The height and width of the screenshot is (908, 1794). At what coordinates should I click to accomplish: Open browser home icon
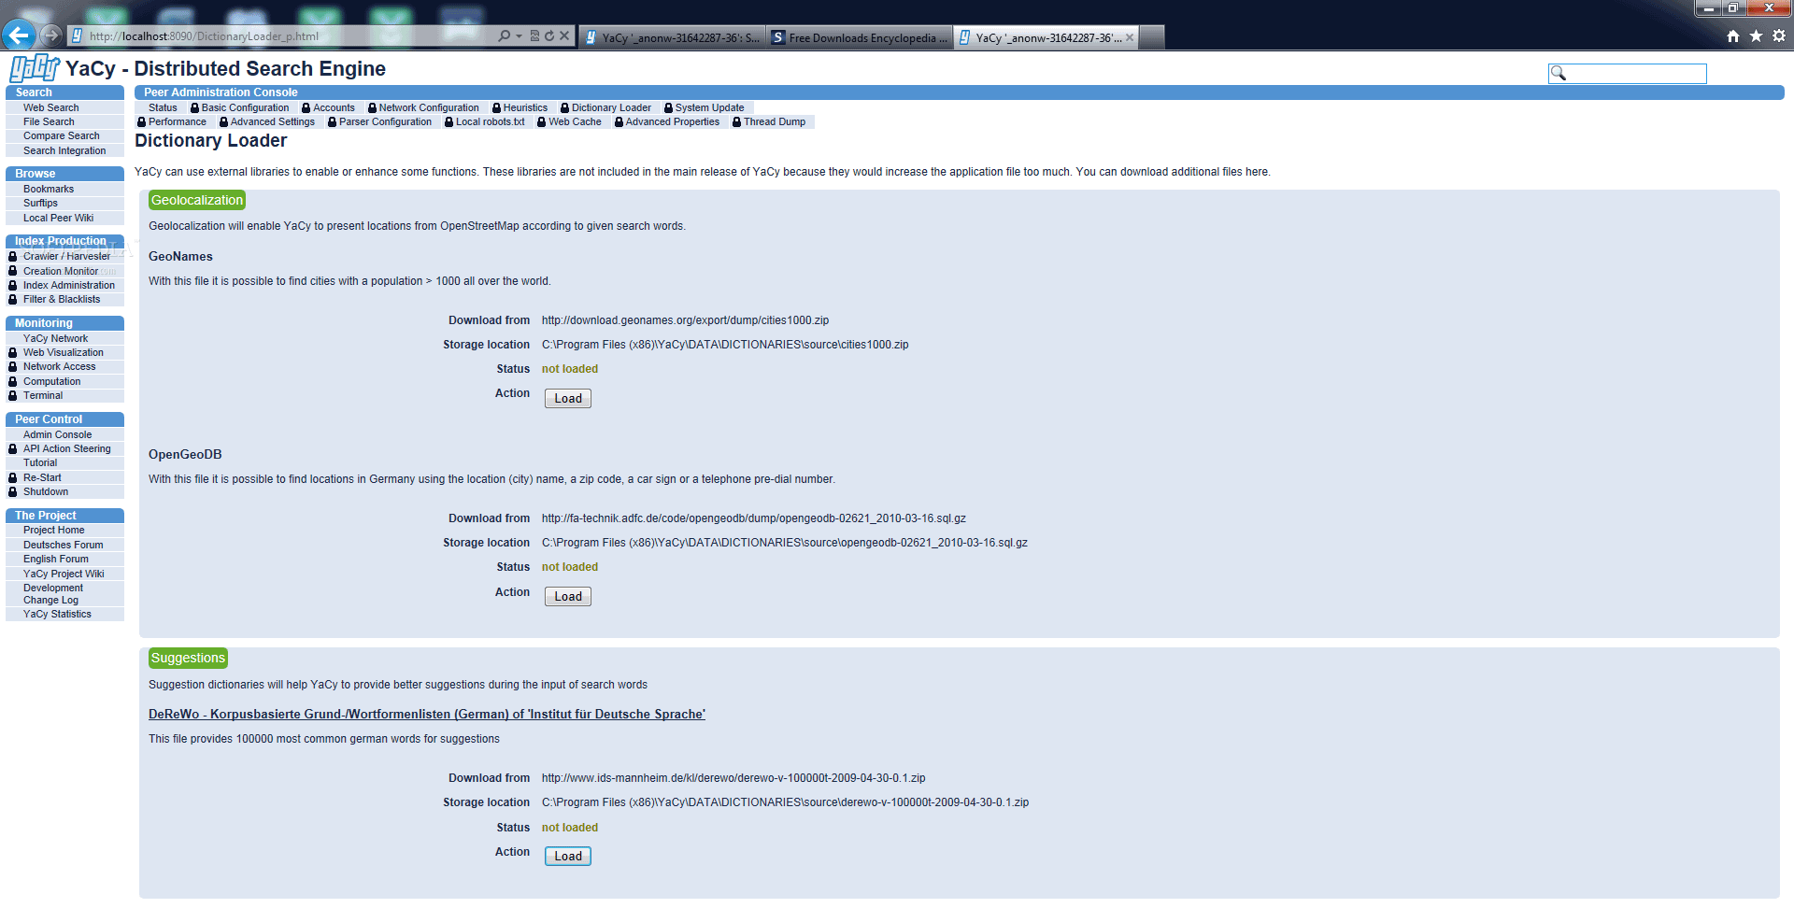[1733, 36]
